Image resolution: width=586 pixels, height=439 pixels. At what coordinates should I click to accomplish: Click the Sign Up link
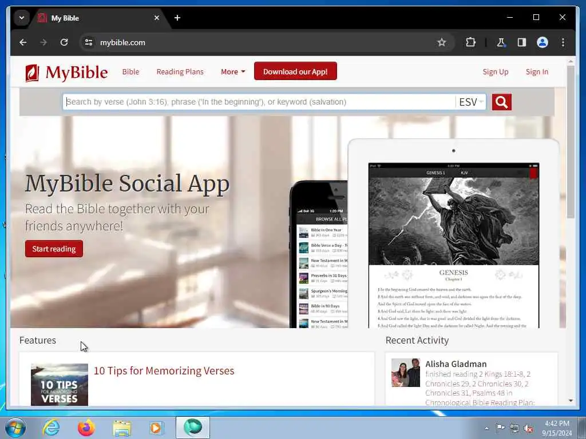(x=496, y=71)
